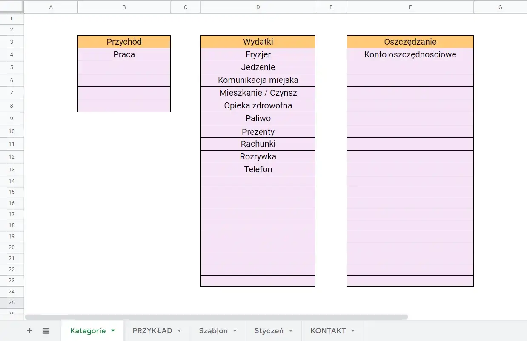Switch to the PRZYKŁAD sheet tab

click(152, 331)
